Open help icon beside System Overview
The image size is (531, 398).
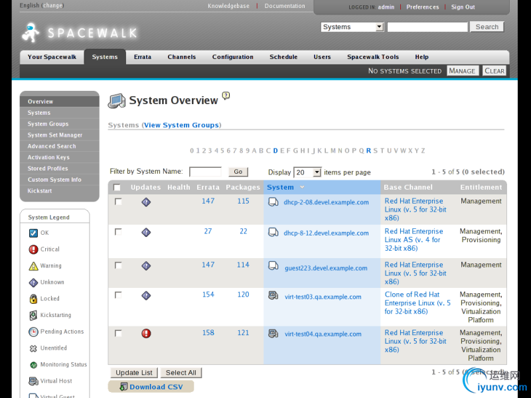pyautogui.click(x=226, y=96)
